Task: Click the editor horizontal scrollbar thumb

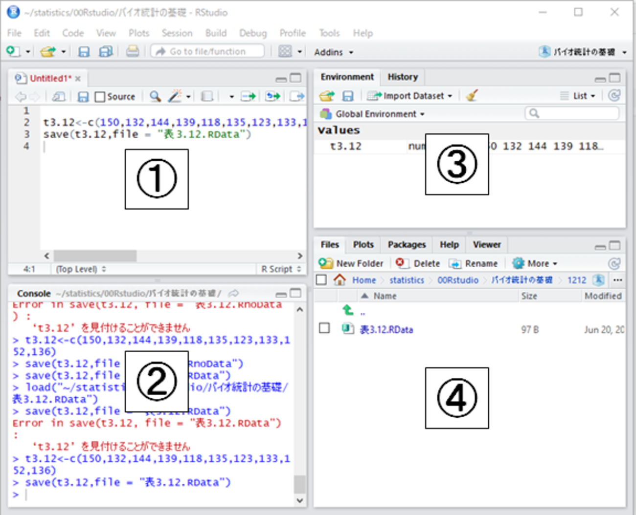Action: 95,256
